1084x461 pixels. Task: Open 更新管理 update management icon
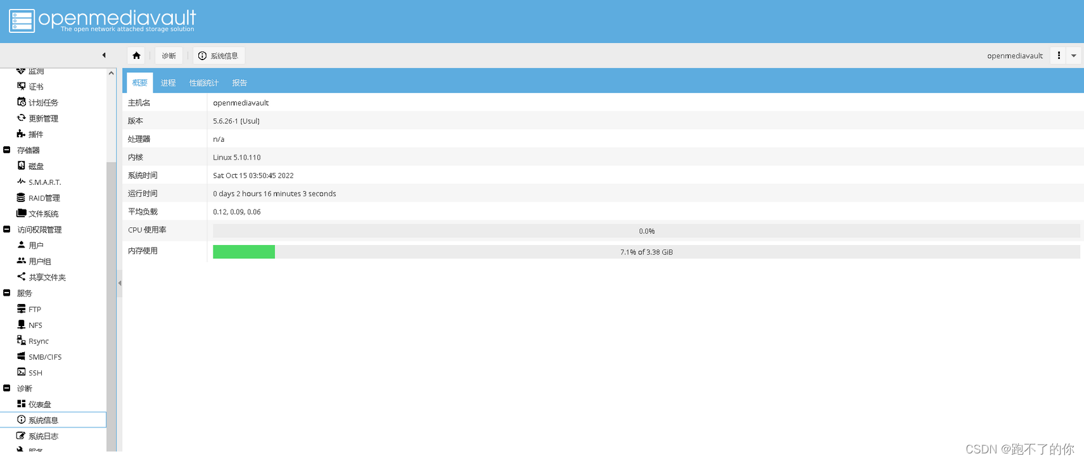pyautogui.click(x=21, y=118)
